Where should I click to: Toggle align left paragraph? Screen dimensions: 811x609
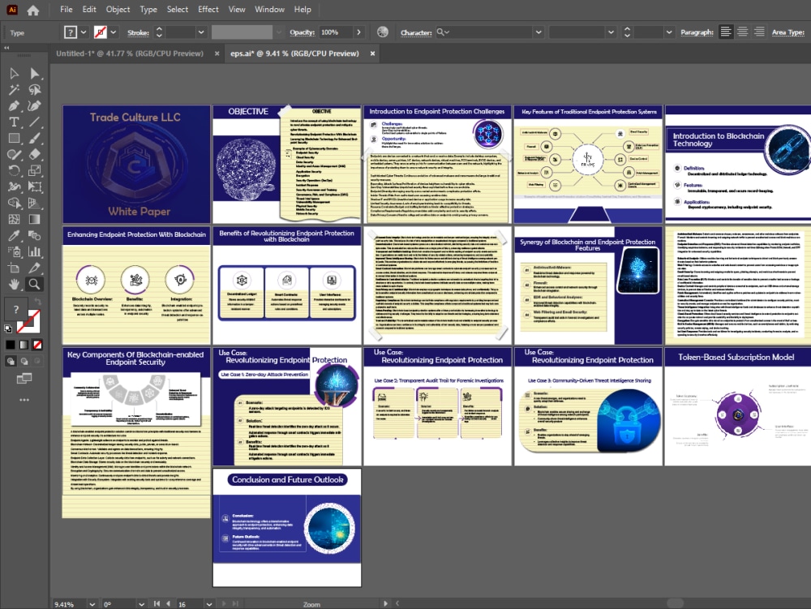[x=726, y=32]
